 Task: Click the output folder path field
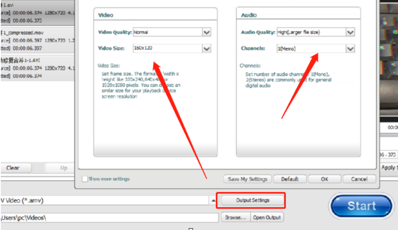point(109,218)
